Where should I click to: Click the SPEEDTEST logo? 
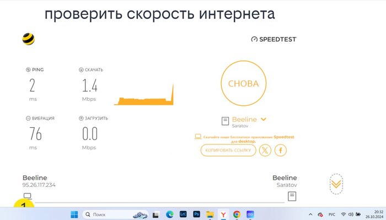(274, 39)
